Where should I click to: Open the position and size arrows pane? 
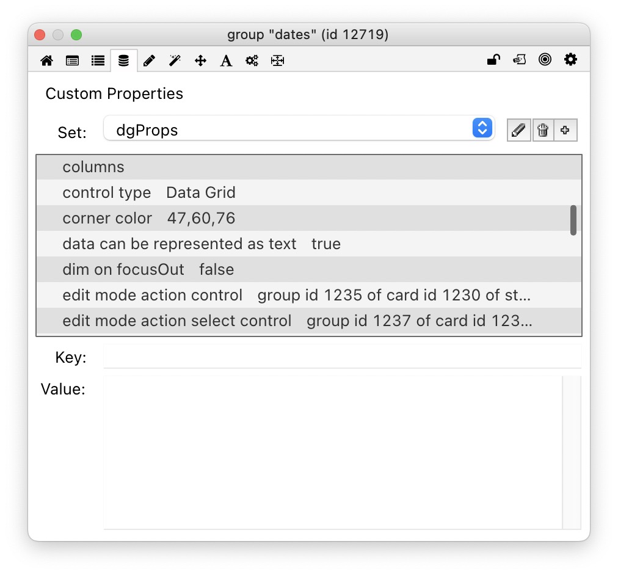coord(200,60)
